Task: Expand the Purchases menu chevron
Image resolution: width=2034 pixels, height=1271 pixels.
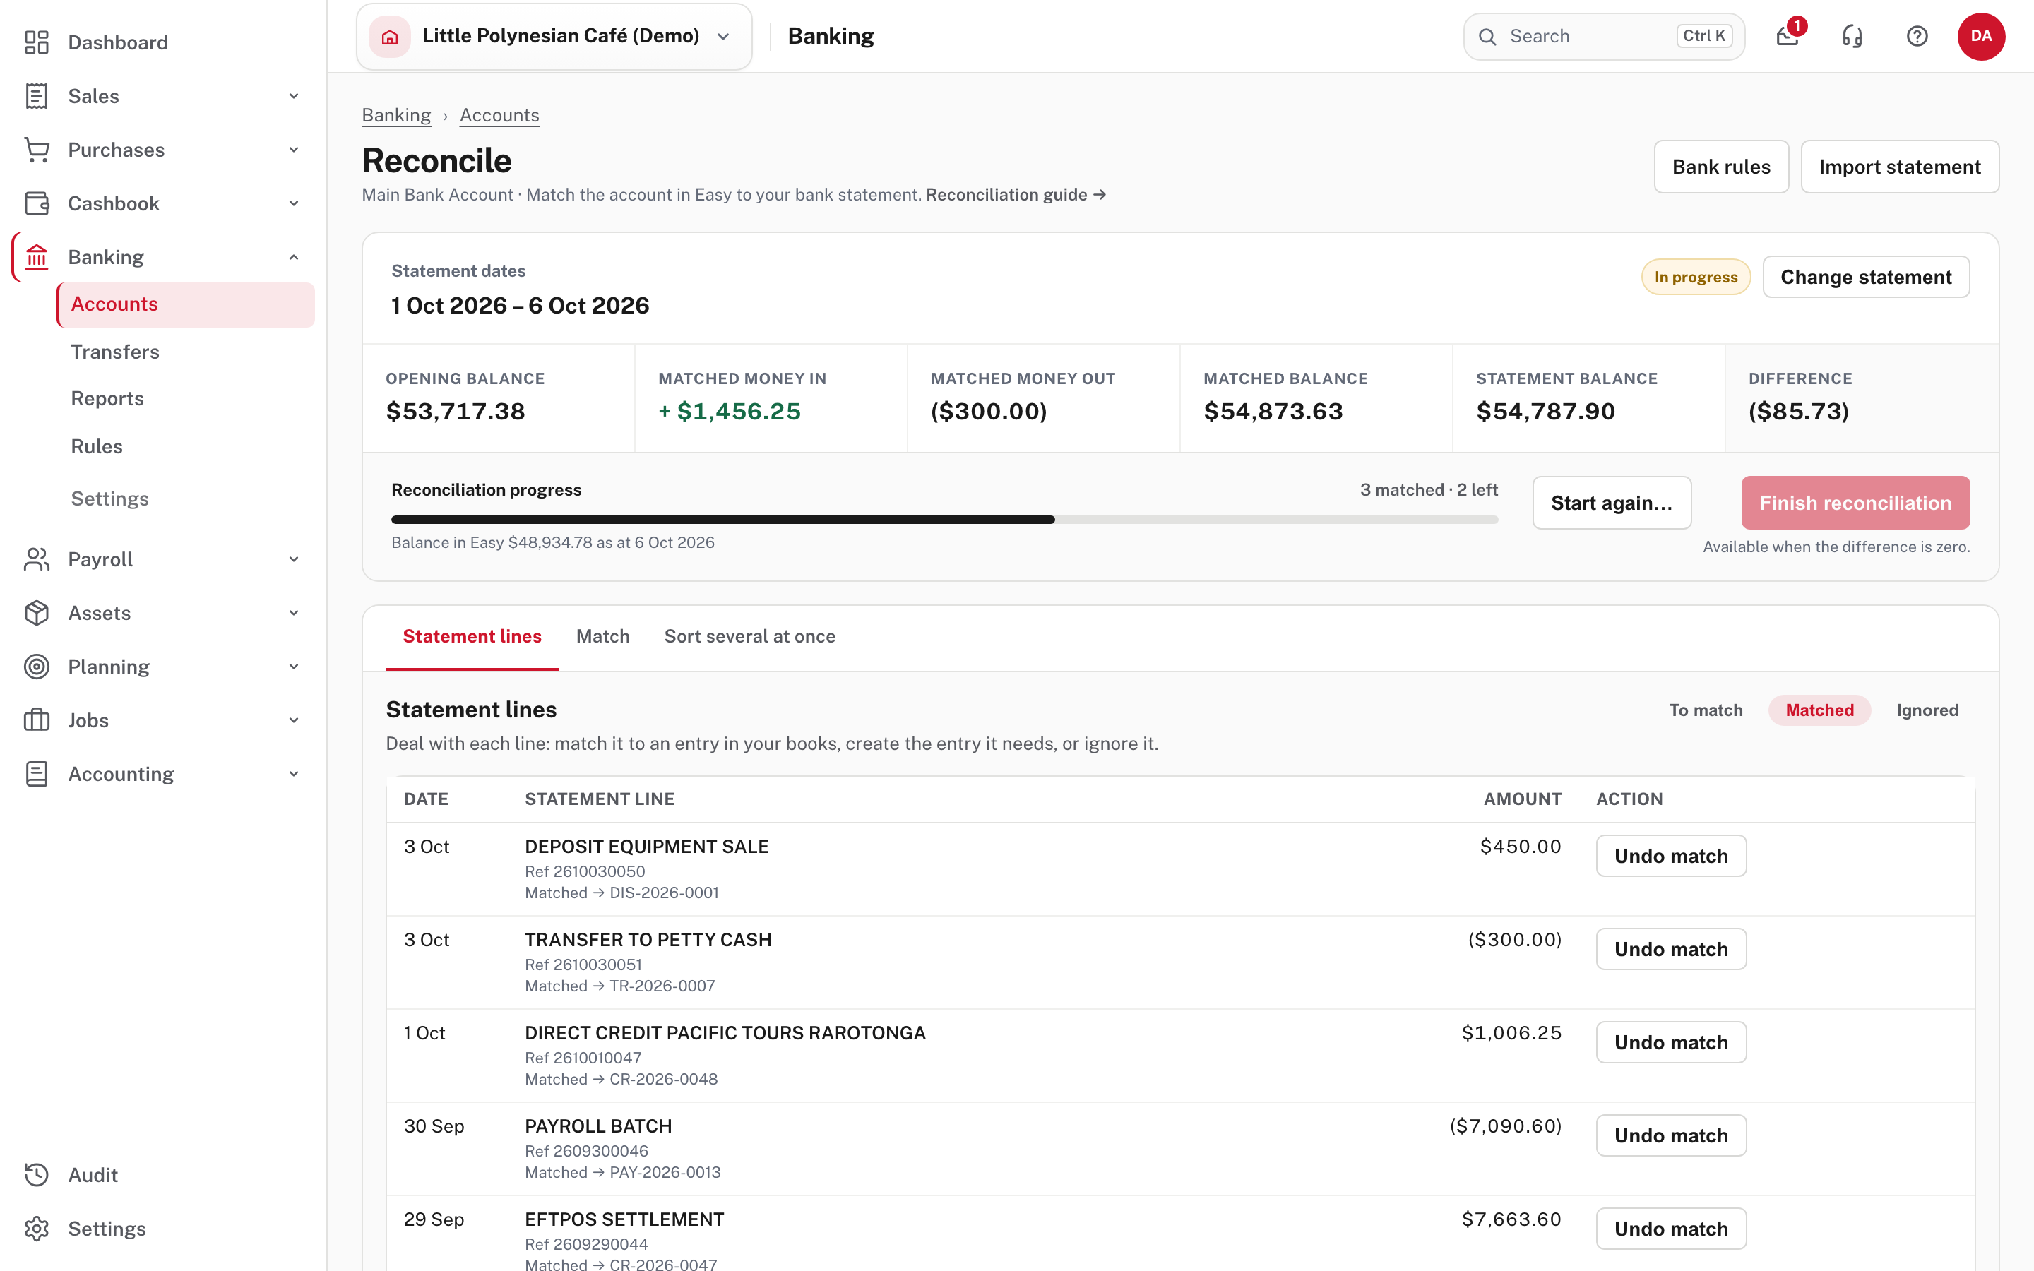Action: click(x=295, y=150)
